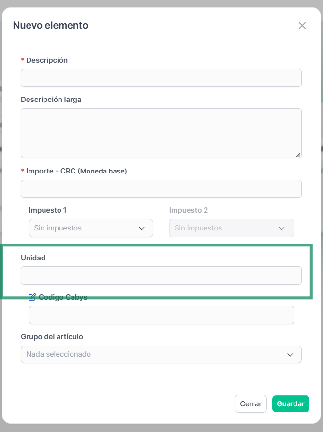Click the Impuesto 1 label
The width and height of the screenshot is (323, 432).
tap(47, 210)
